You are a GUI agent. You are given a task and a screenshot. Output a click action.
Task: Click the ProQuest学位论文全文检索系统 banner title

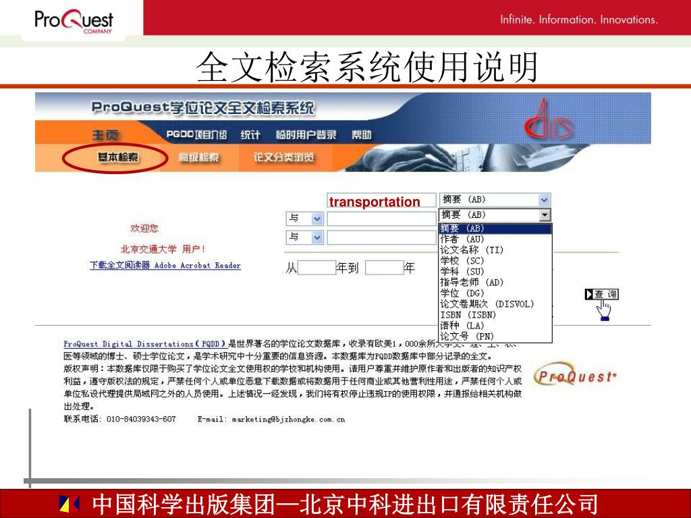point(202,107)
